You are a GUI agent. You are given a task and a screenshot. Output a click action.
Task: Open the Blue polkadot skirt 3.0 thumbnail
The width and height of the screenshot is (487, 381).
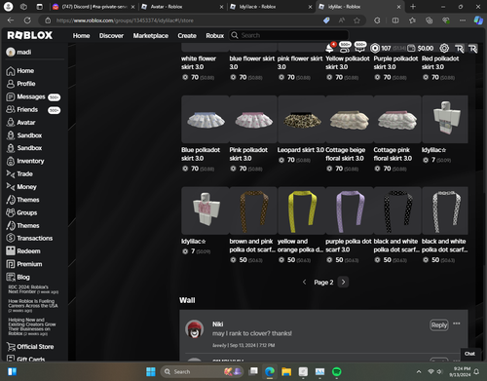(x=206, y=120)
